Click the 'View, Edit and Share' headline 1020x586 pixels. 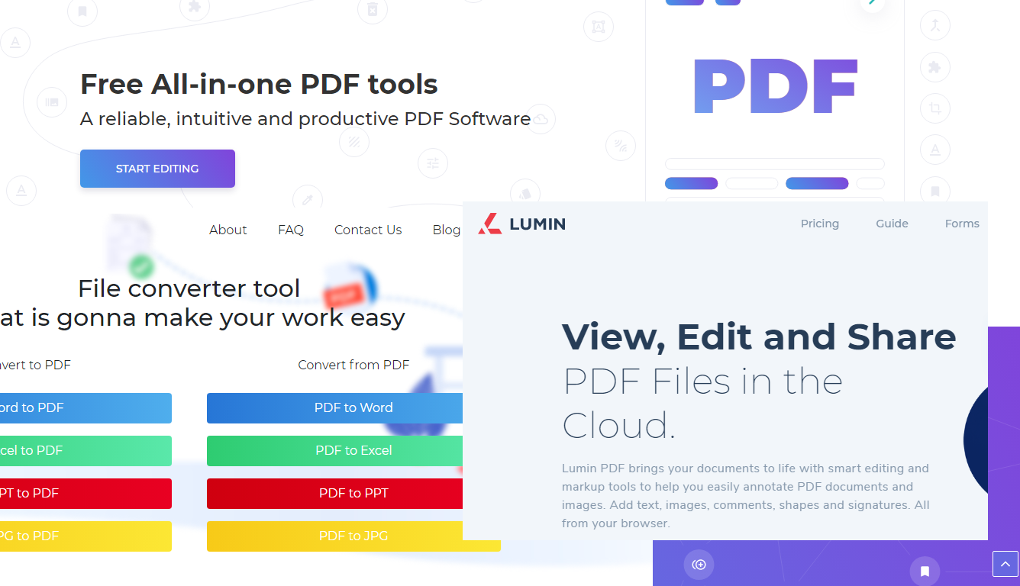759,336
